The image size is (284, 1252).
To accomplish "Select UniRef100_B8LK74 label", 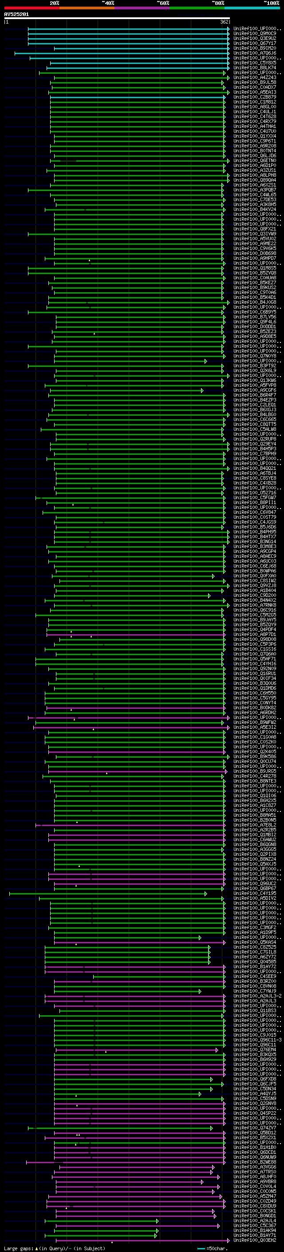I will coord(255,68).
